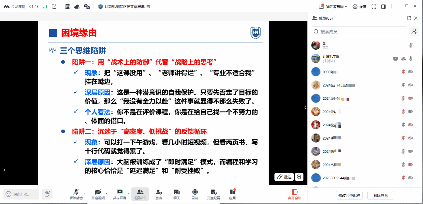Image resolution: width=423 pixels, height=204 pixels.
Task: Click the 搜索成员 search field
Action: tap(359, 31)
